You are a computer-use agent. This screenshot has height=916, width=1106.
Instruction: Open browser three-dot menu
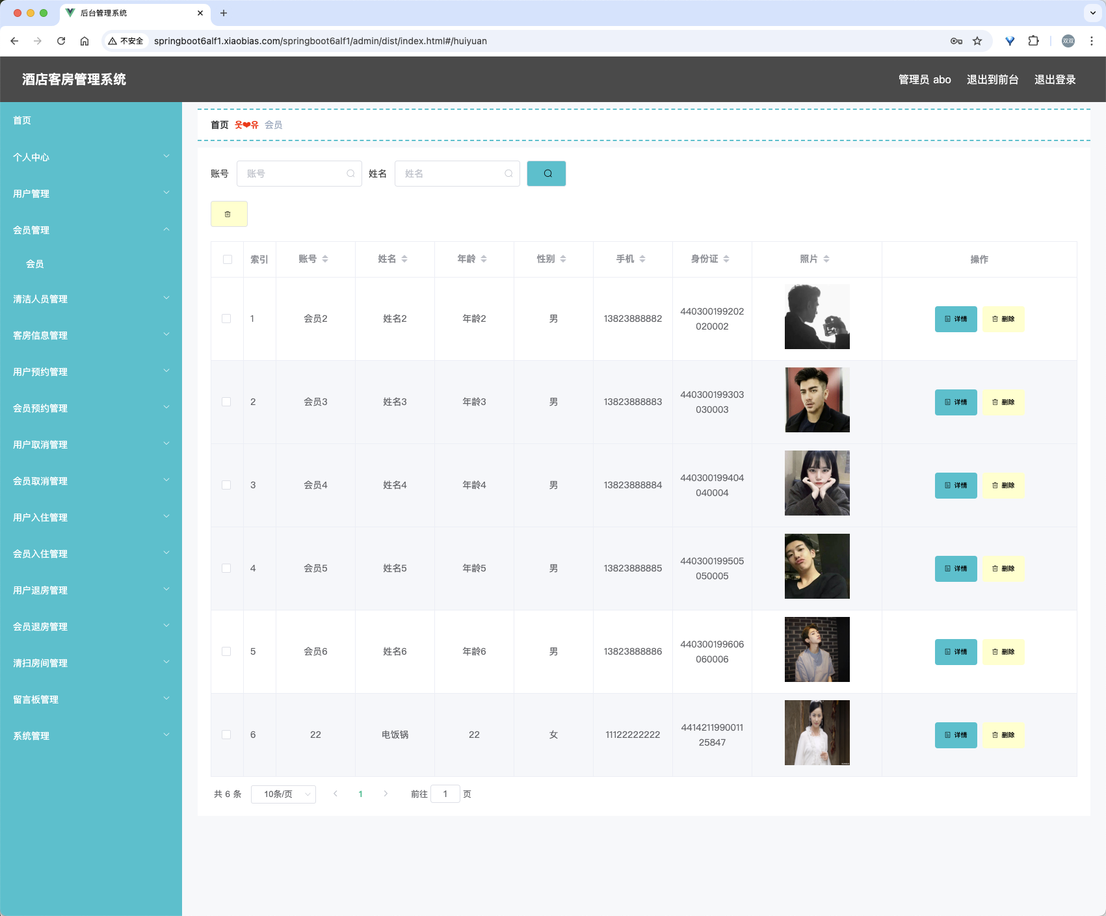1092,41
